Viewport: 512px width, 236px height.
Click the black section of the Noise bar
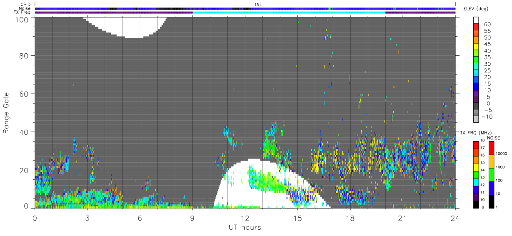171,8
